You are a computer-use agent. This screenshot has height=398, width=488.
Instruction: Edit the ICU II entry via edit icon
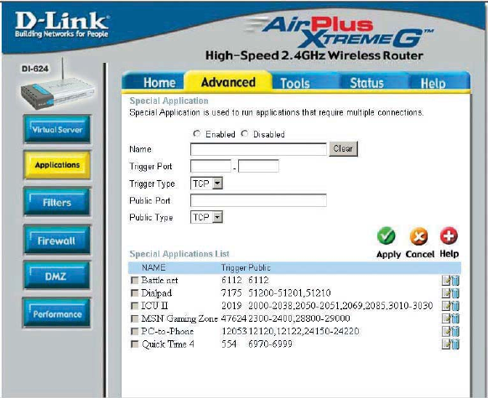[446, 306]
